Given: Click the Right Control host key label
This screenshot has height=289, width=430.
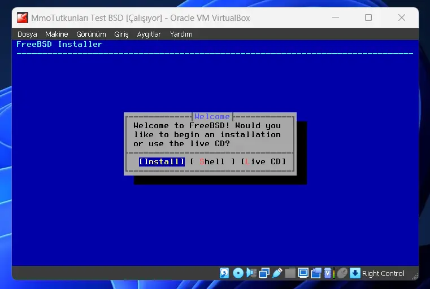Looking at the screenshot, I should click(x=383, y=273).
